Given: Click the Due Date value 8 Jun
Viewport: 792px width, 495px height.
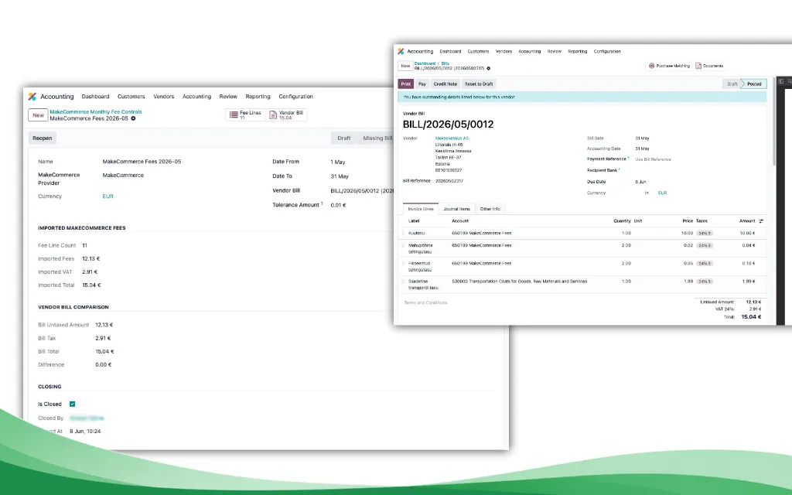Looking at the screenshot, I should (x=640, y=182).
